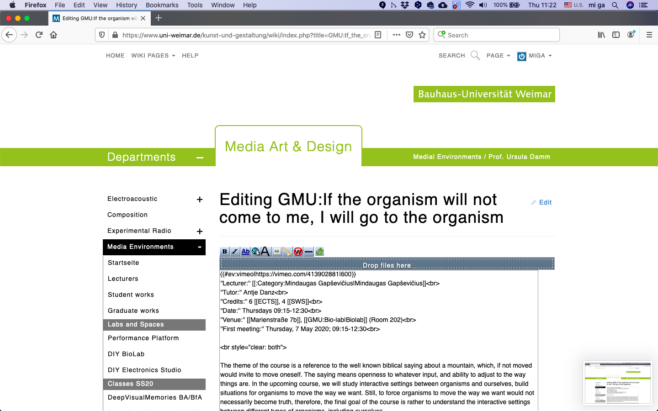Open the File menu
The width and height of the screenshot is (658, 411).
(x=60, y=5)
